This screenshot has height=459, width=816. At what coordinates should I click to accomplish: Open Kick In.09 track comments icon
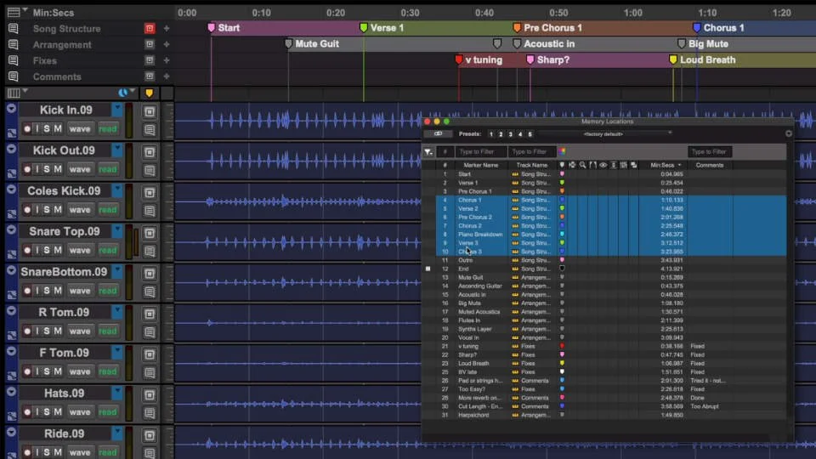point(150,129)
